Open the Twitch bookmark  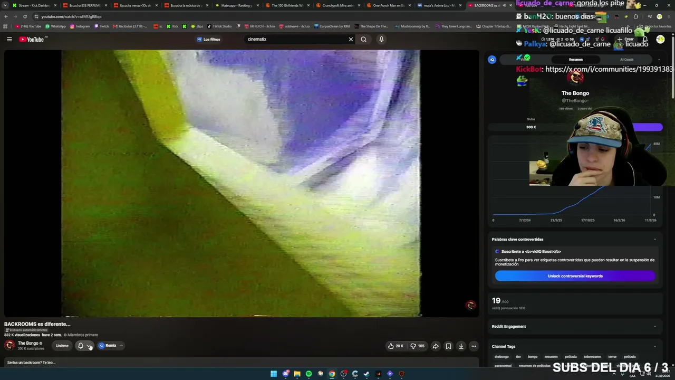pyautogui.click(x=101, y=26)
